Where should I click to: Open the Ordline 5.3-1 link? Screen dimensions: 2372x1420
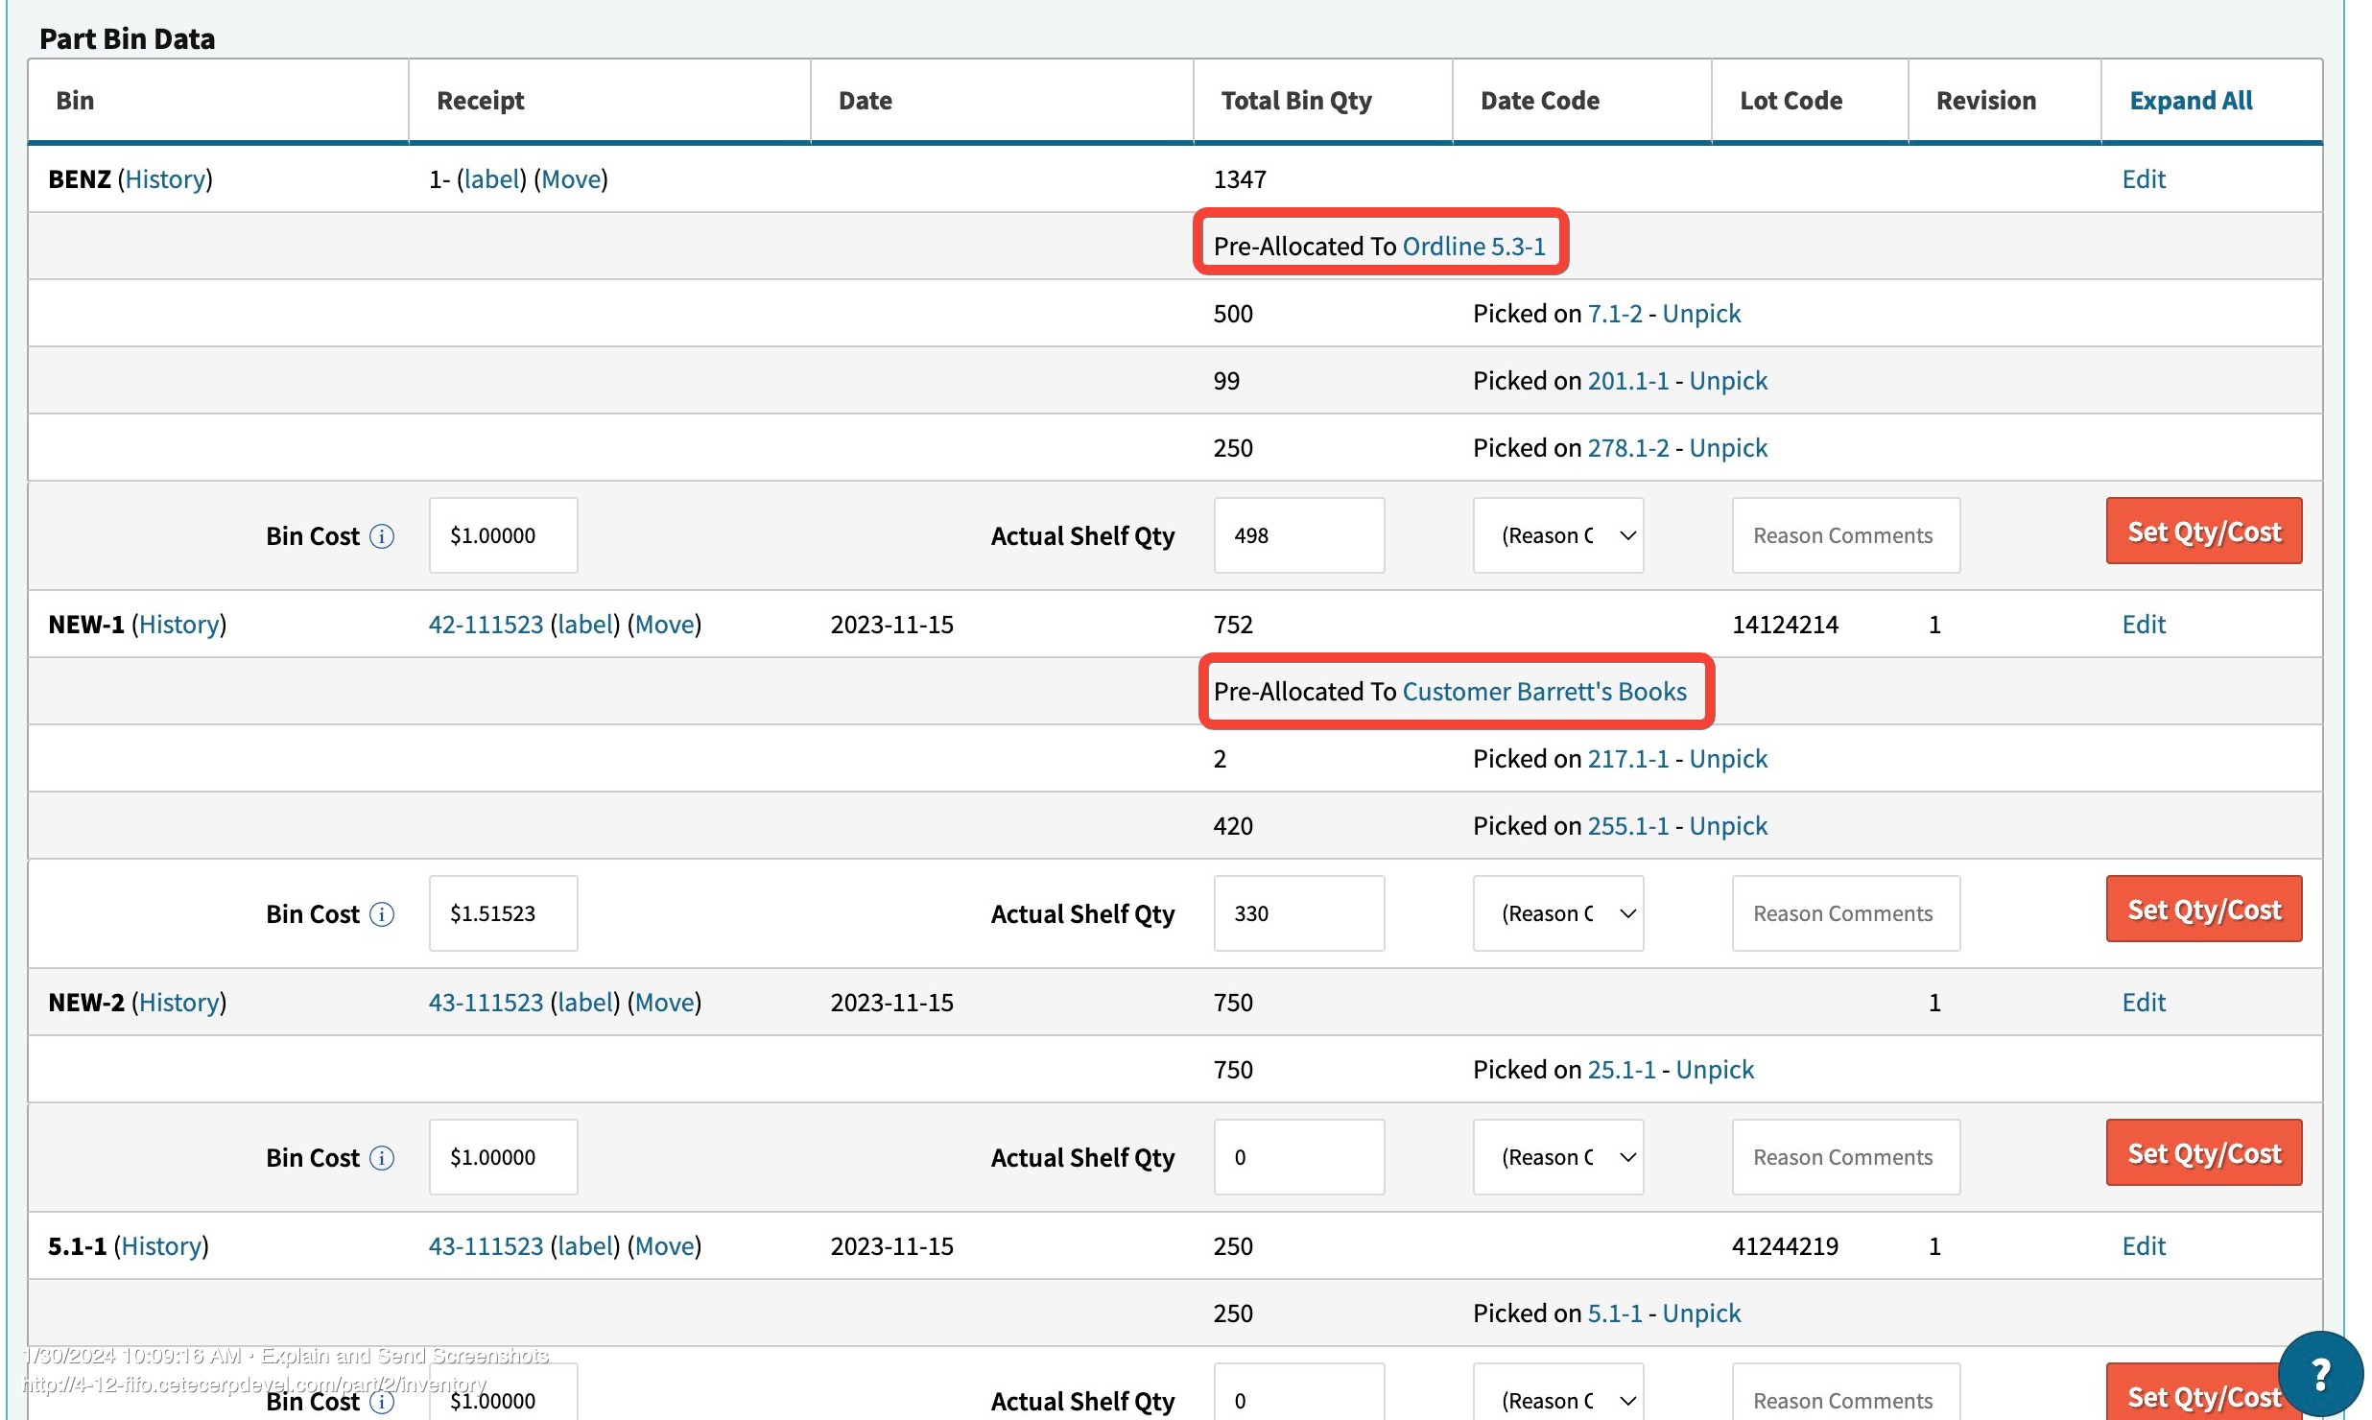1473,247
